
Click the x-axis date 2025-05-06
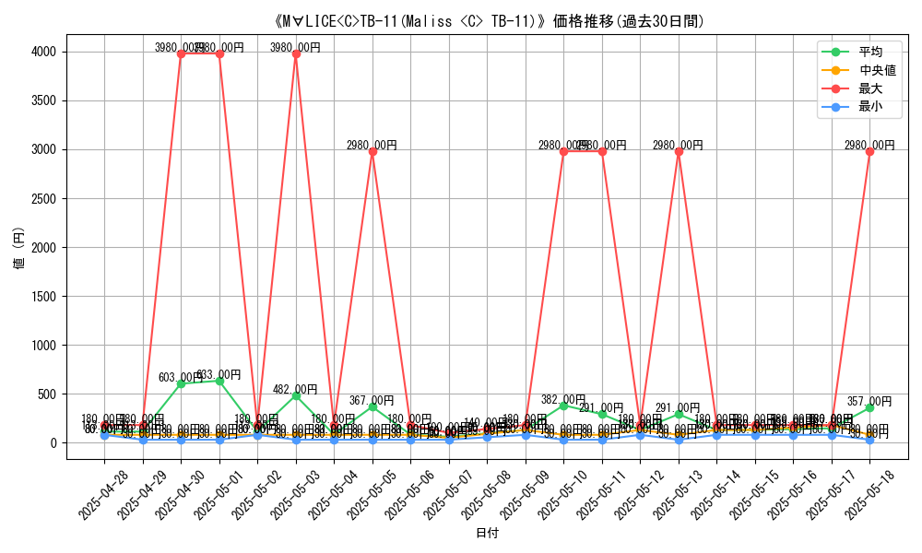[x=410, y=495]
